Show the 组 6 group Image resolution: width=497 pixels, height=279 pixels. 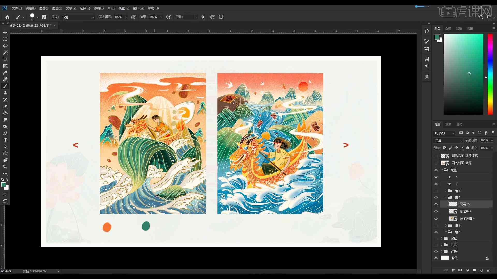click(436, 191)
